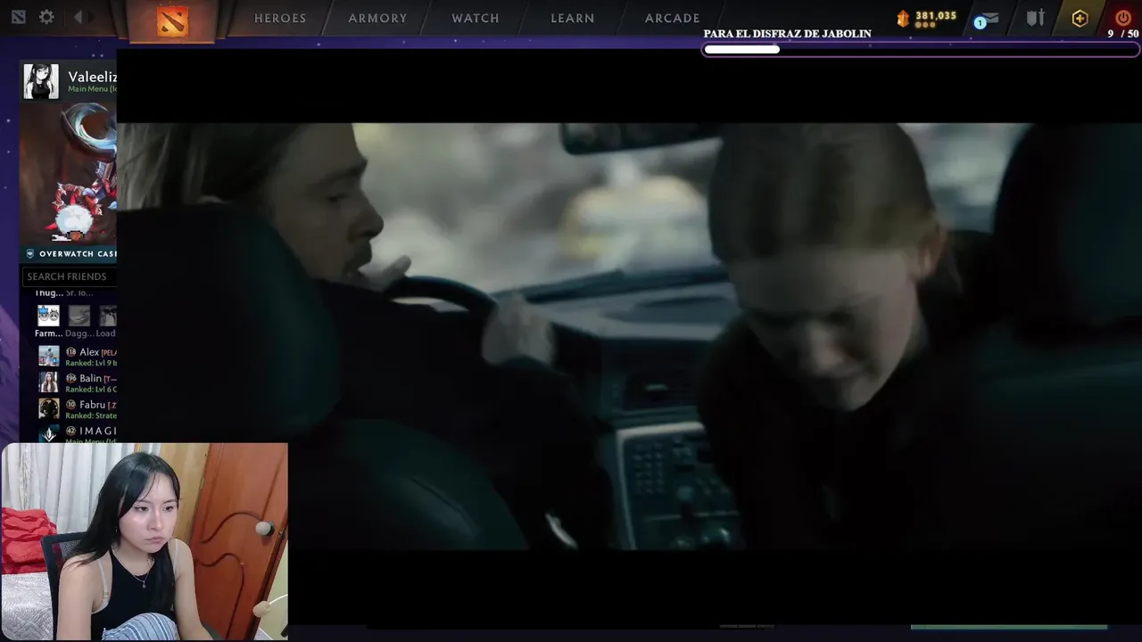The width and height of the screenshot is (1142, 642).
Task: Click the red power quit button
Action: 1122,18
